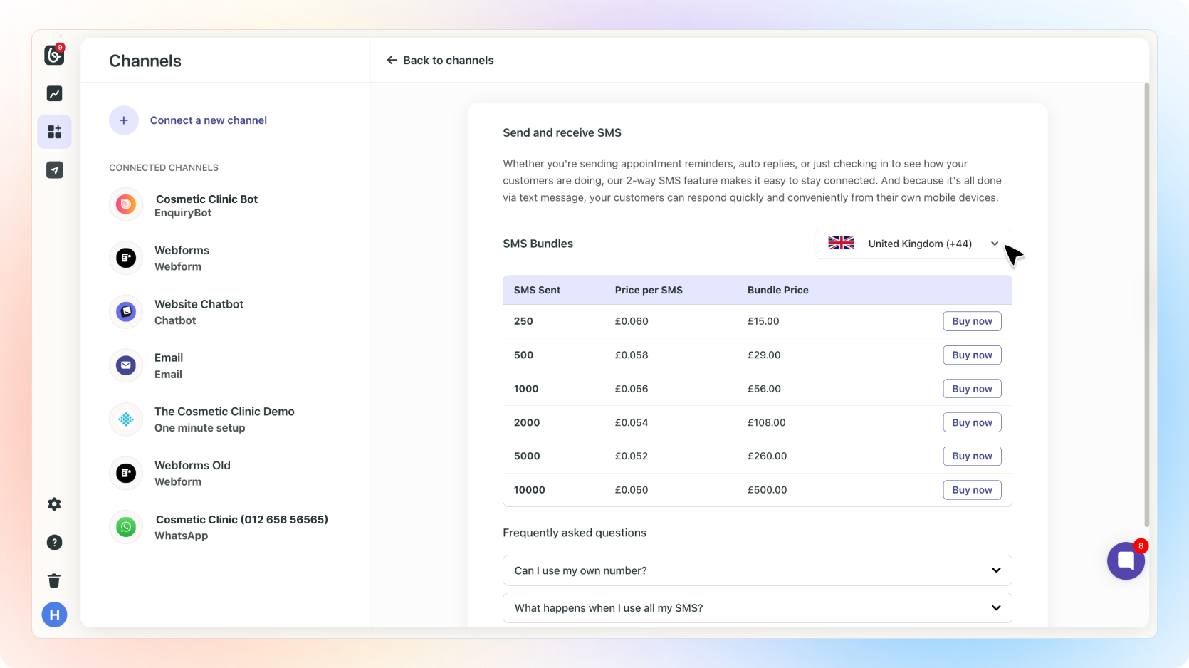Click the channels grid icon in sidebar
1189x668 pixels.
pos(54,132)
